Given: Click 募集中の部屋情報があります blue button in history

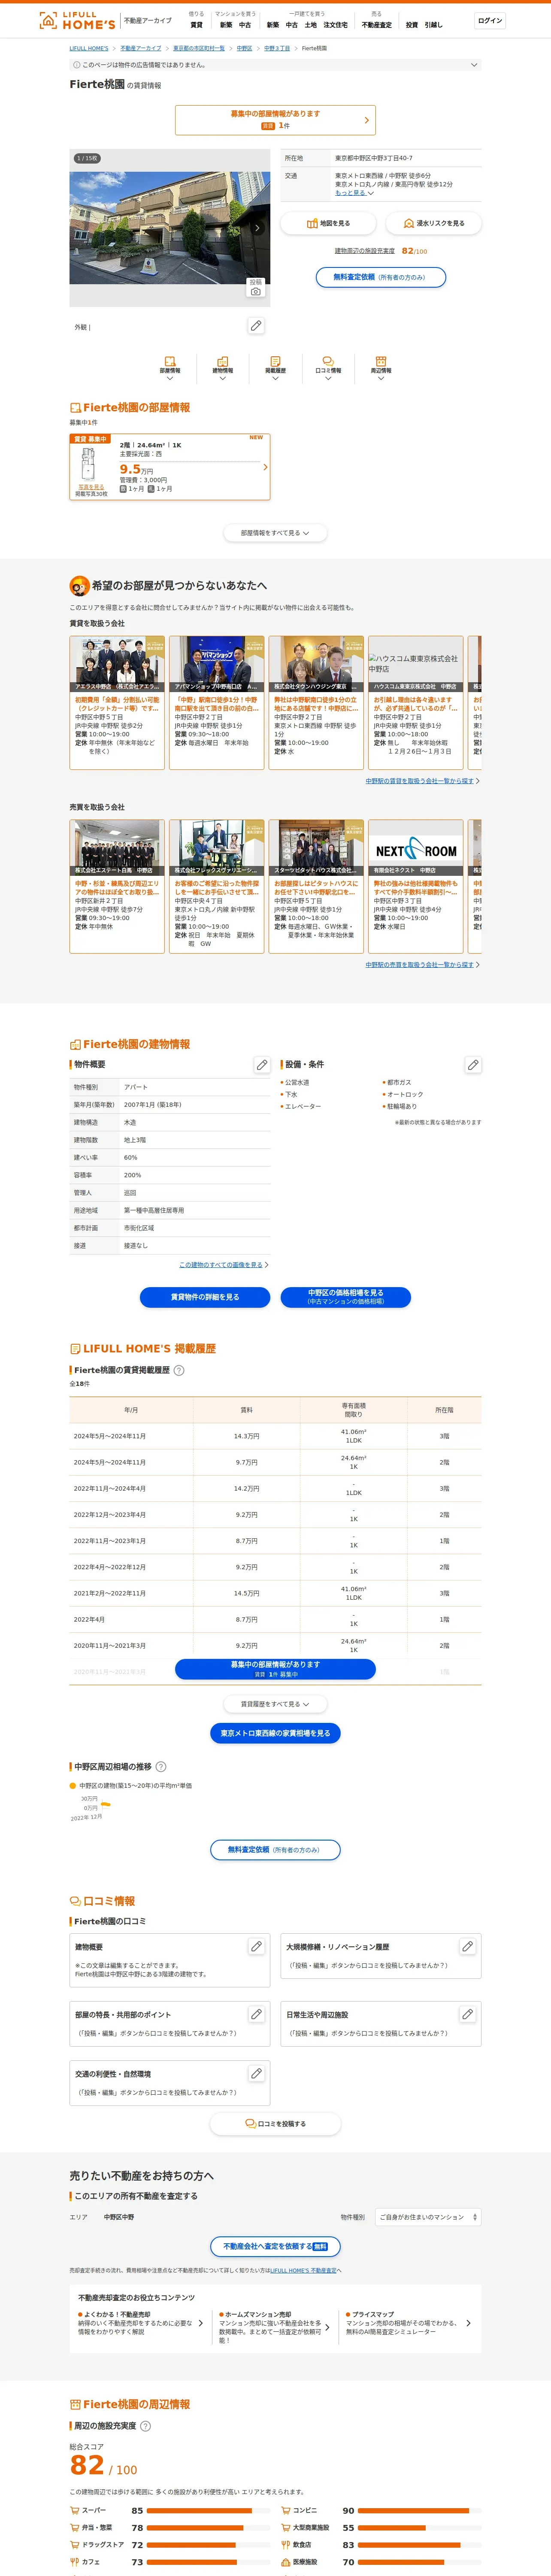Looking at the screenshot, I should (275, 1669).
